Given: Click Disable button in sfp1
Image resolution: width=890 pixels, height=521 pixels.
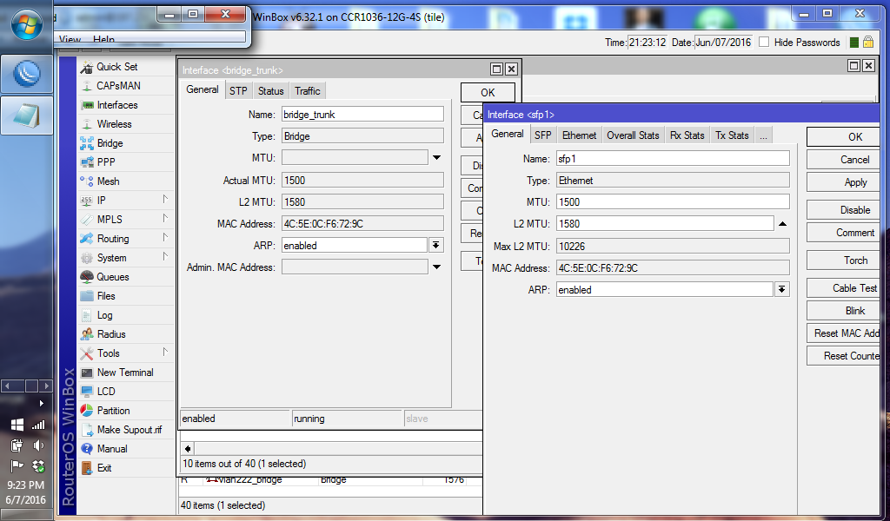Looking at the screenshot, I should [843, 210].
